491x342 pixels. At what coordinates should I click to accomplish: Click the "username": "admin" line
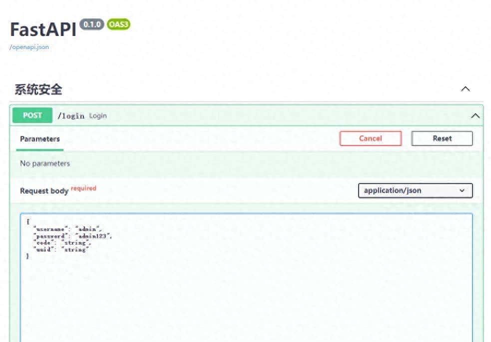[x=67, y=229]
